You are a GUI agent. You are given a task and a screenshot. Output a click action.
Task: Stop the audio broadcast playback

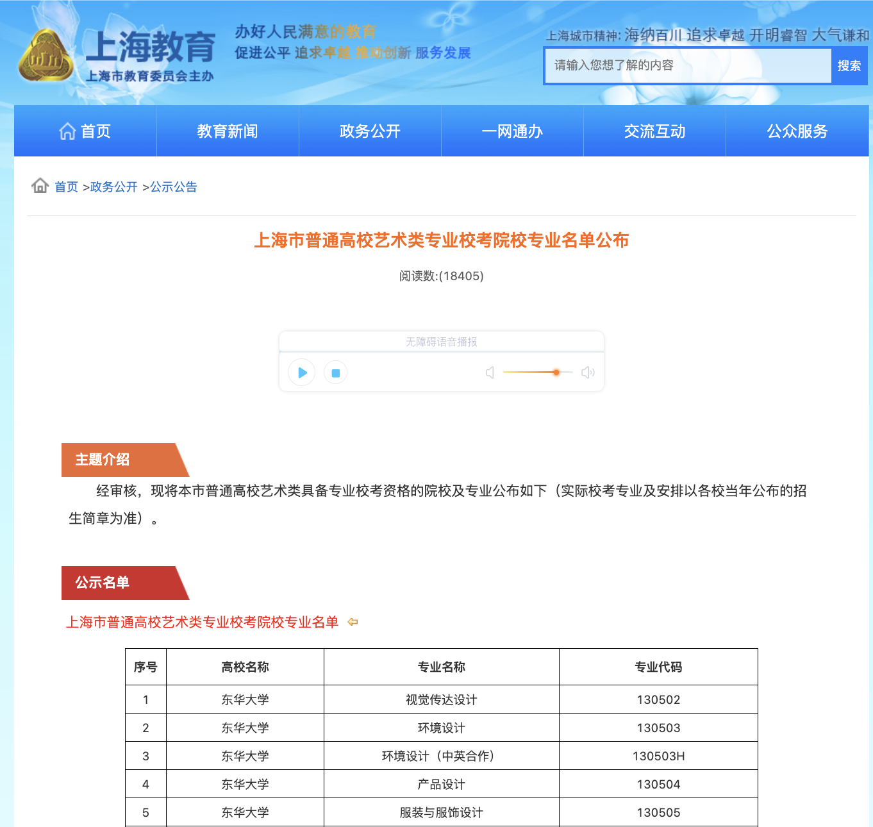coord(335,372)
